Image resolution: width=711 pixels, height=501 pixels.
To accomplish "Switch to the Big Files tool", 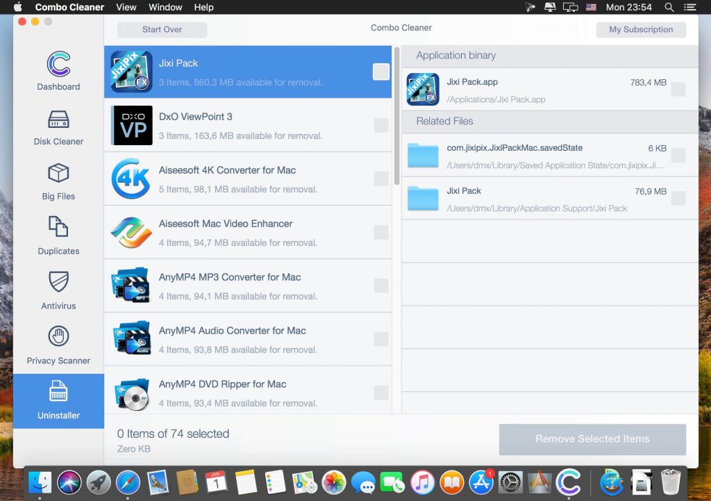I will (x=58, y=181).
